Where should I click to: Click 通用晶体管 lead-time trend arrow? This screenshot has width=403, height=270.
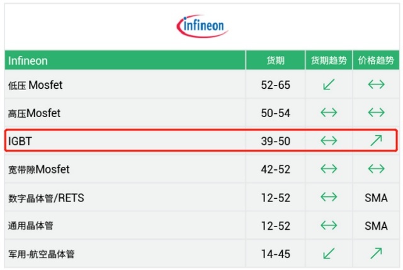pos(329,225)
